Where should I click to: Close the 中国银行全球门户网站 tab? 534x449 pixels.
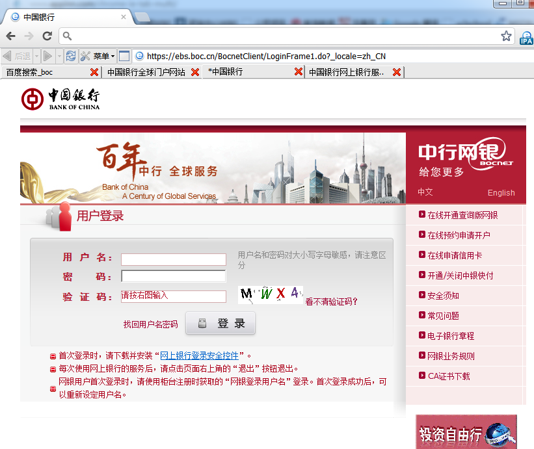195,72
